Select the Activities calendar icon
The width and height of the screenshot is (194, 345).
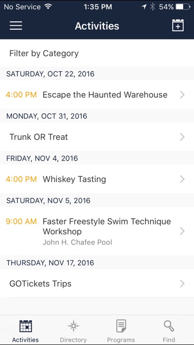tap(26, 326)
